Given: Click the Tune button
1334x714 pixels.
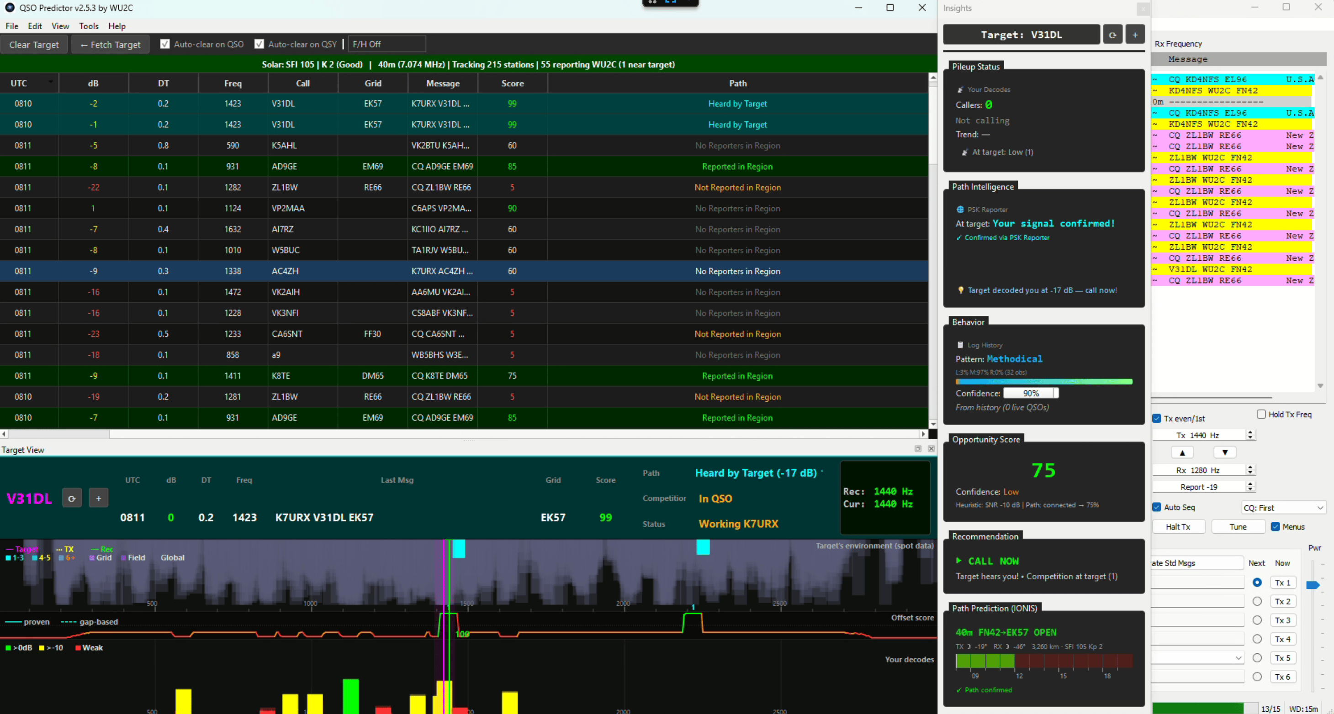Looking at the screenshot, I should click(x=1238, y=527).
